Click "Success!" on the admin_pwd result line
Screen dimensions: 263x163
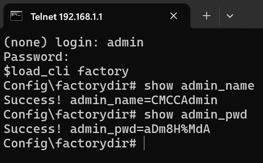coord(33,129)
